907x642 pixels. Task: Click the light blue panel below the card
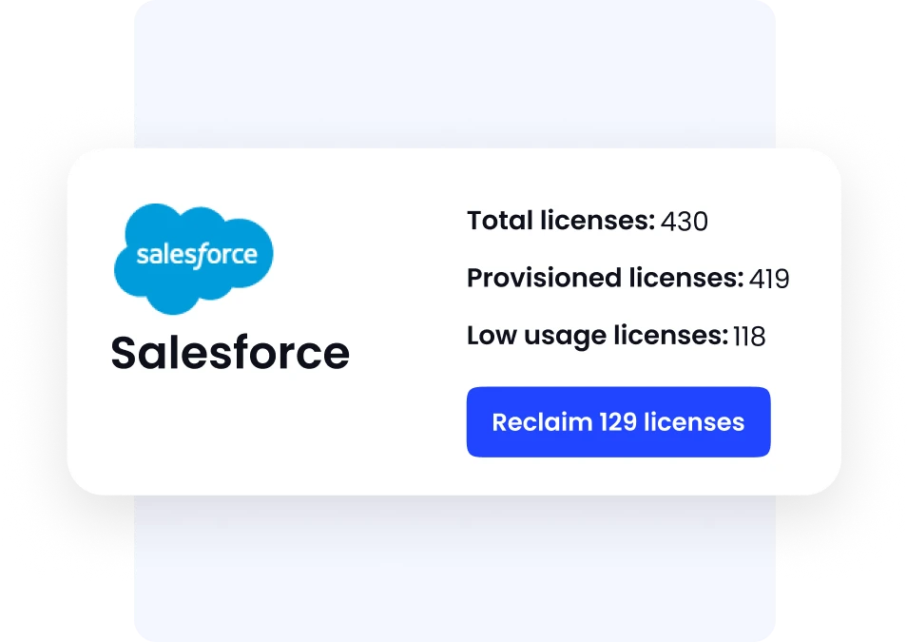click(x=454, y=569)
